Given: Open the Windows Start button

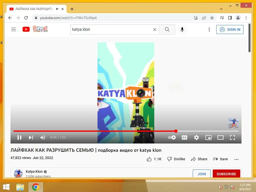Looking at the screenshot, I should coord(6,187).
